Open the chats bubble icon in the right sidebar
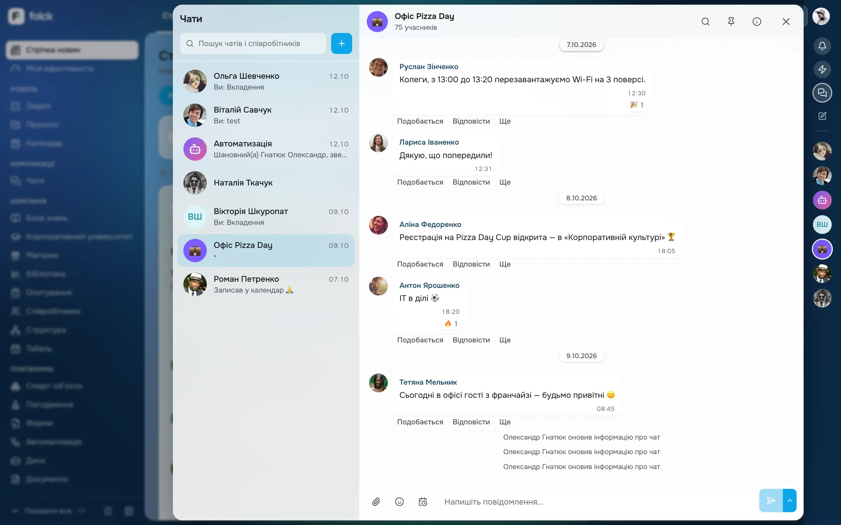This screenshot has width=841, height=525. (x=822, y=92)
